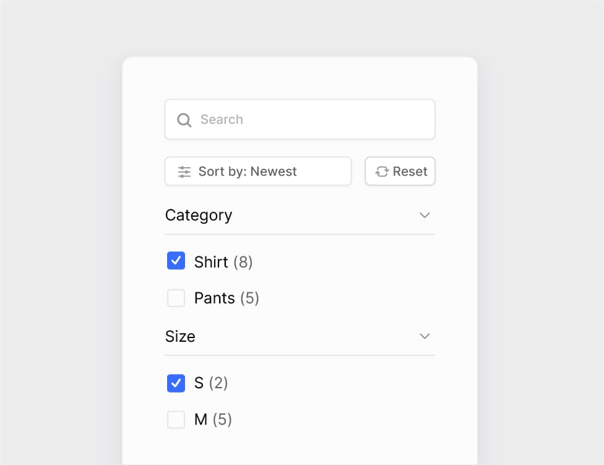
Task: Click the magnifying glass search icon
Action: pyautogui.click(x=184, y=119)
